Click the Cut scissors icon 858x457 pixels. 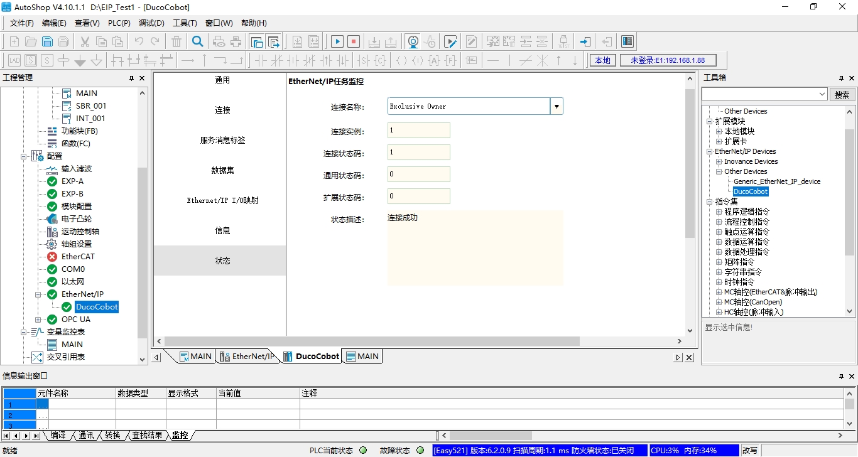[85, 41]
